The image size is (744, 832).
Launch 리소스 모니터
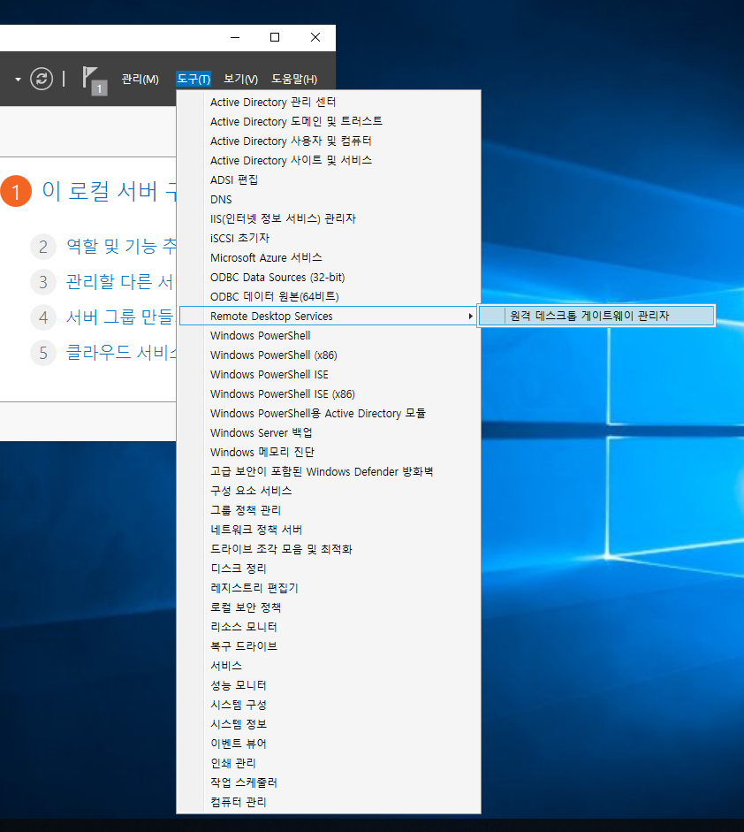pos(330,627)
